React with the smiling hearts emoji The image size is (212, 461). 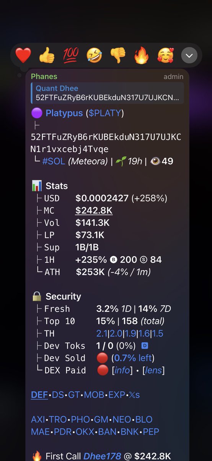click(x=165, y=56)
